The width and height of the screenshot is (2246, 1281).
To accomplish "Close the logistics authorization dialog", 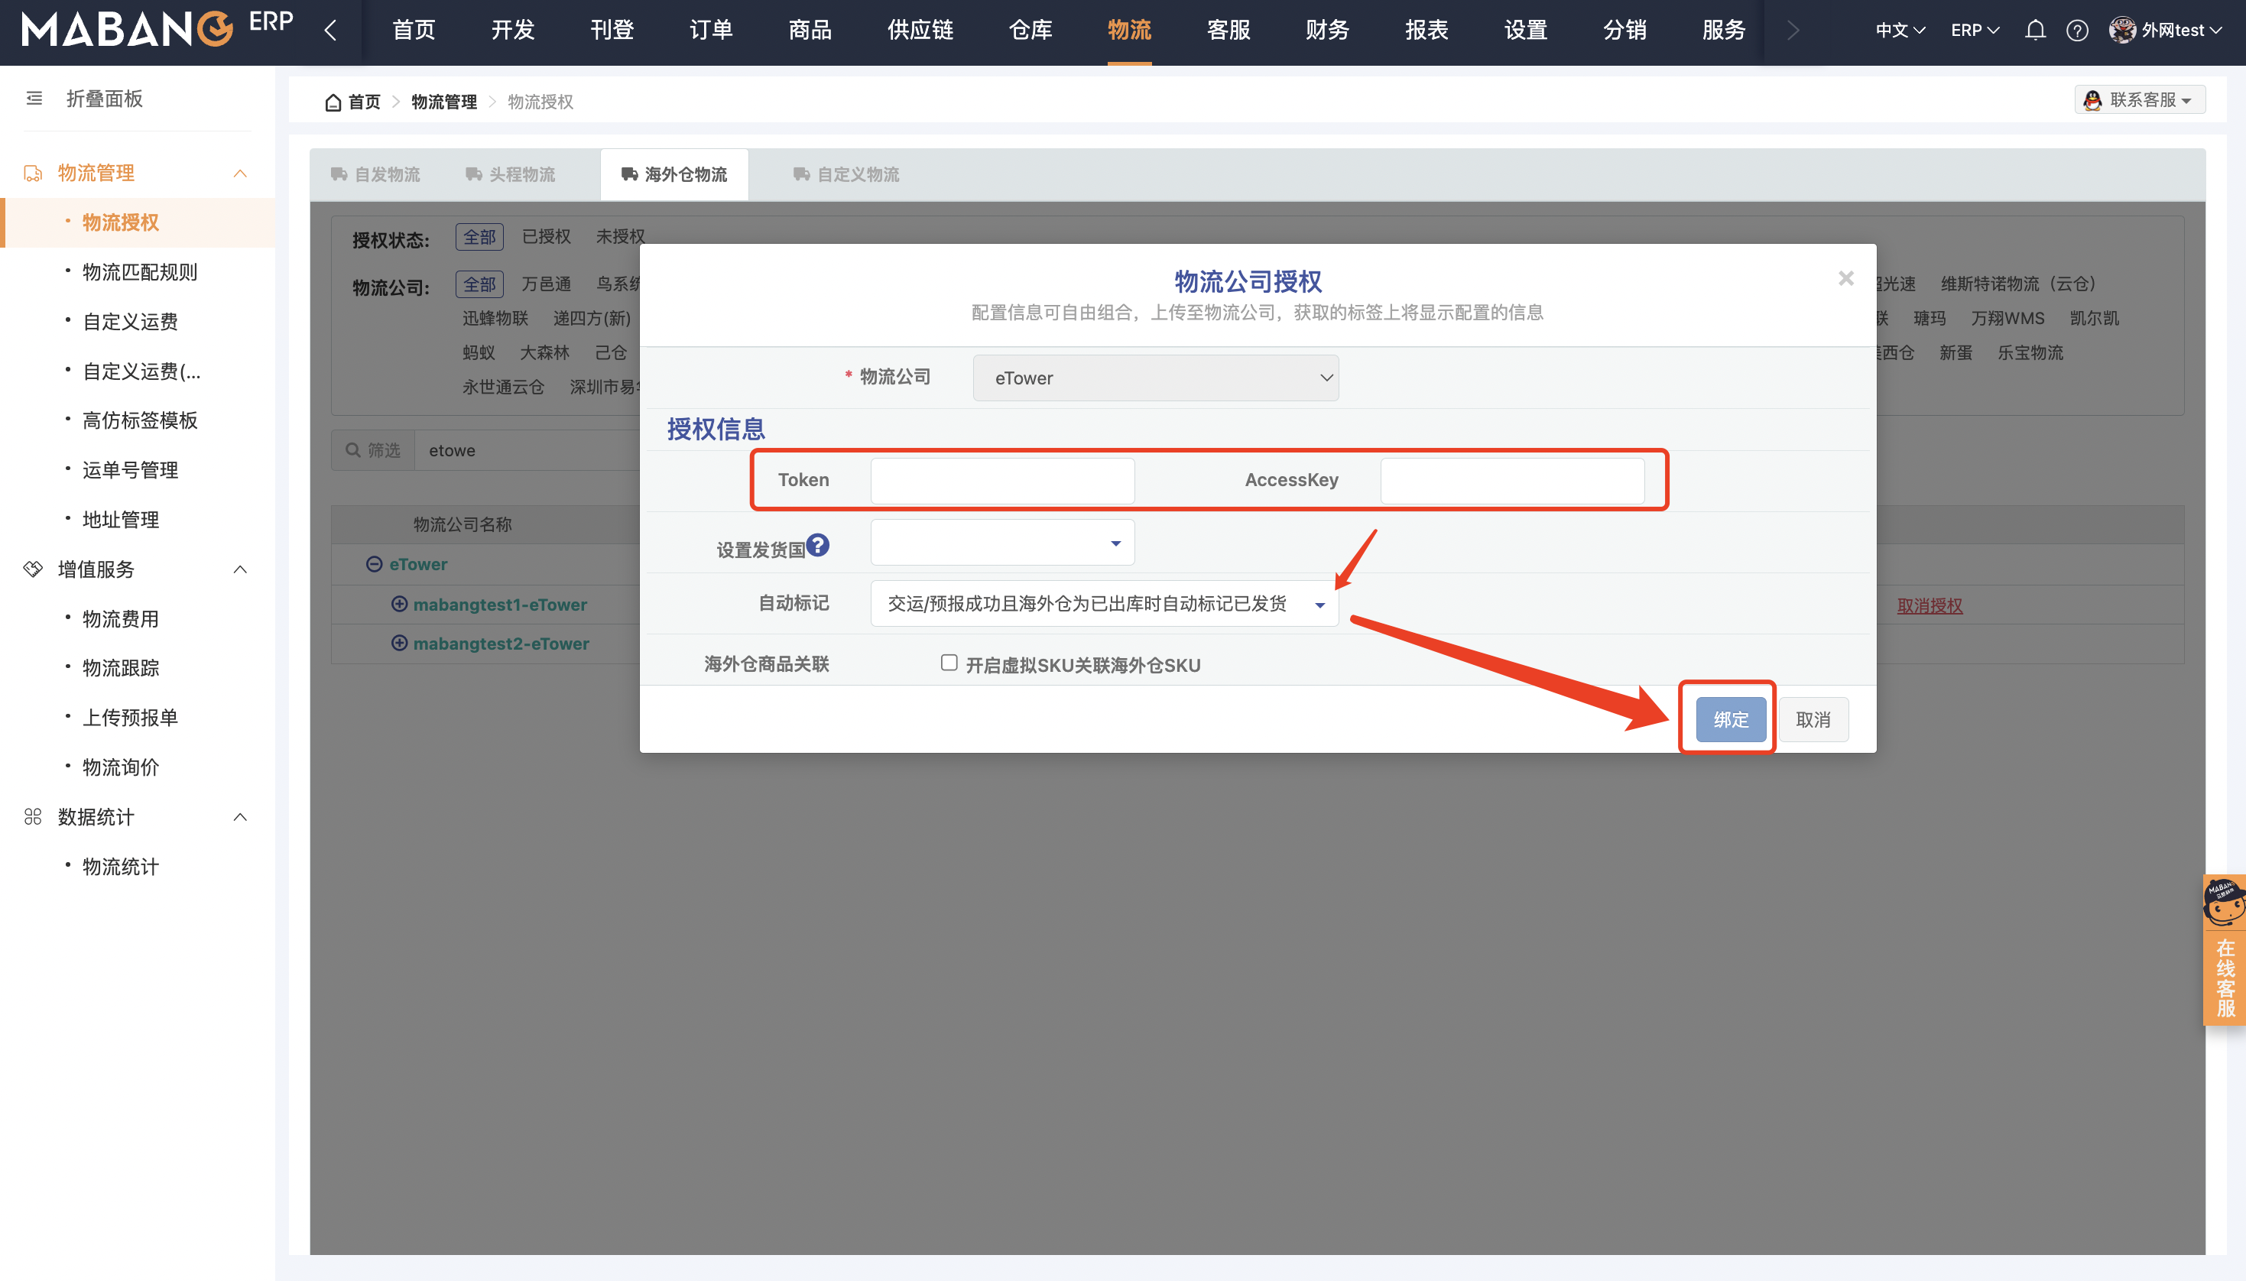I will click(x=1845, y=279).
